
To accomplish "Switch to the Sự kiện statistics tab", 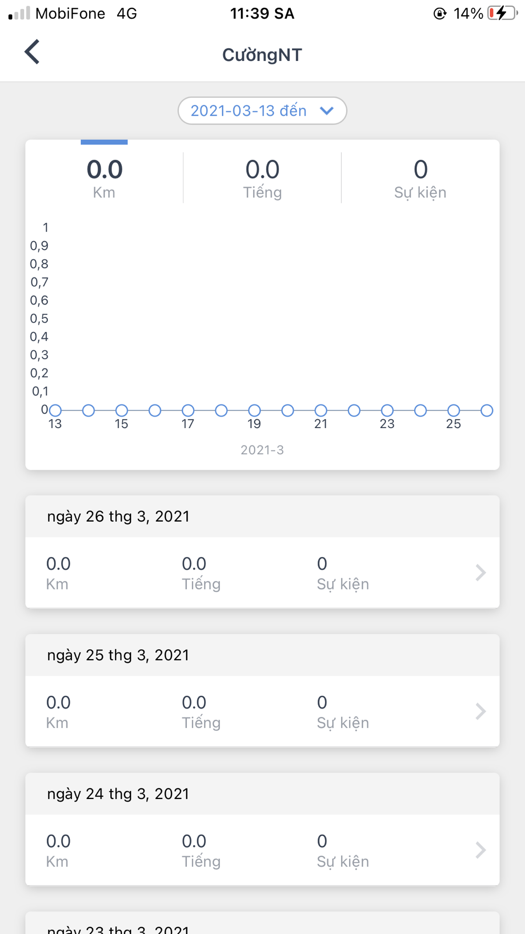I will [420, 178].
